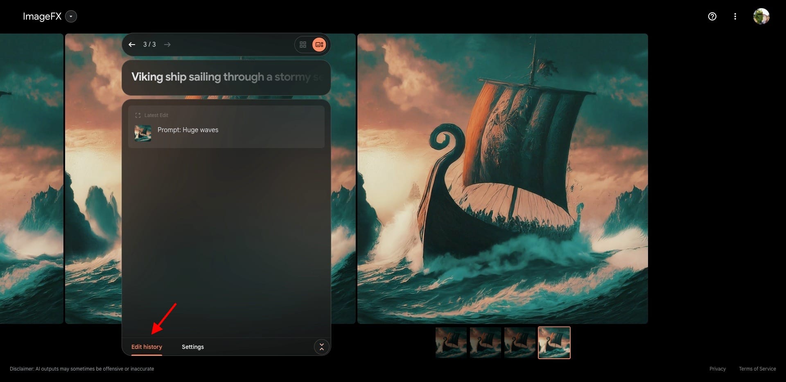The image size is (786, 382).
Task: Click the '3 / 3' page counter
Action: point(149,45)
